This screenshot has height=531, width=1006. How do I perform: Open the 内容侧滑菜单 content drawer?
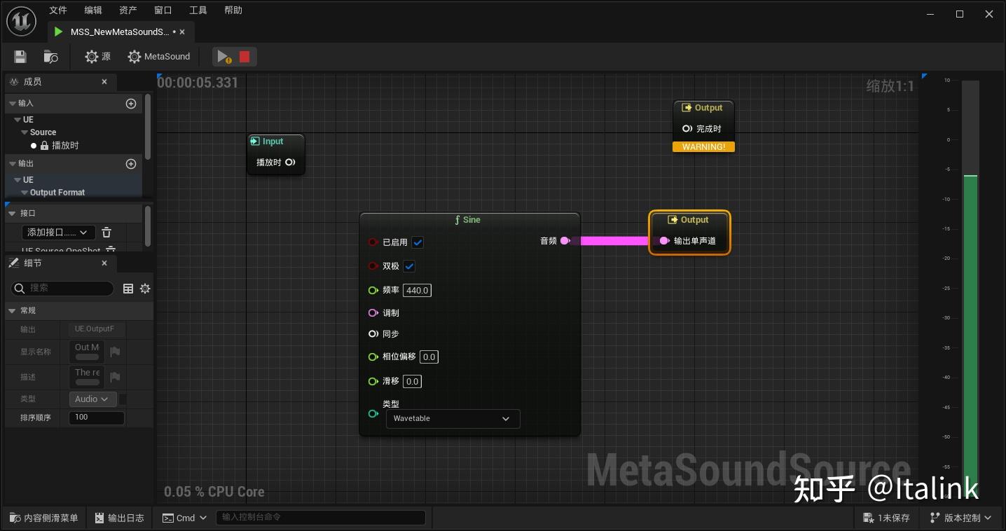tap(44, 518)
